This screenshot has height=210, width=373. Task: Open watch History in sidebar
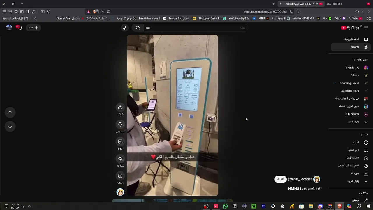pos(351,142)
